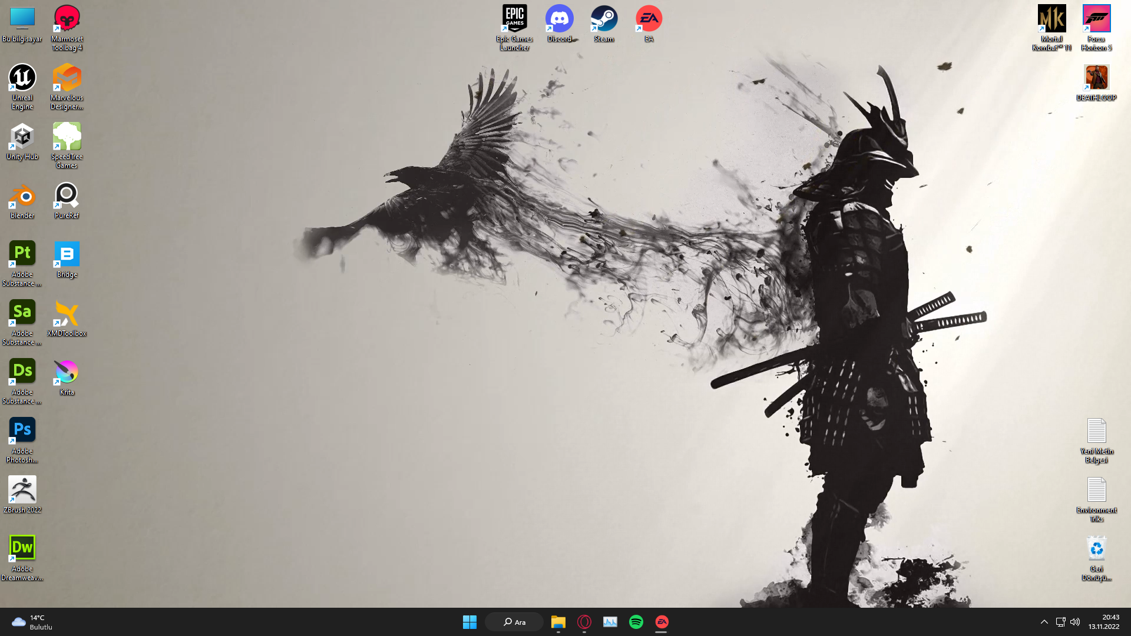Open Opera browser from the taskbar
1131x636 pixels.
point(584,622)
